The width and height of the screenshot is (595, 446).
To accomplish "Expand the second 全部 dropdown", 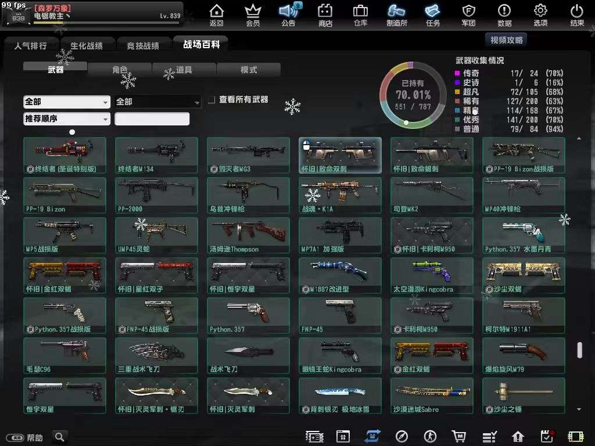I will tap(157, 102).
